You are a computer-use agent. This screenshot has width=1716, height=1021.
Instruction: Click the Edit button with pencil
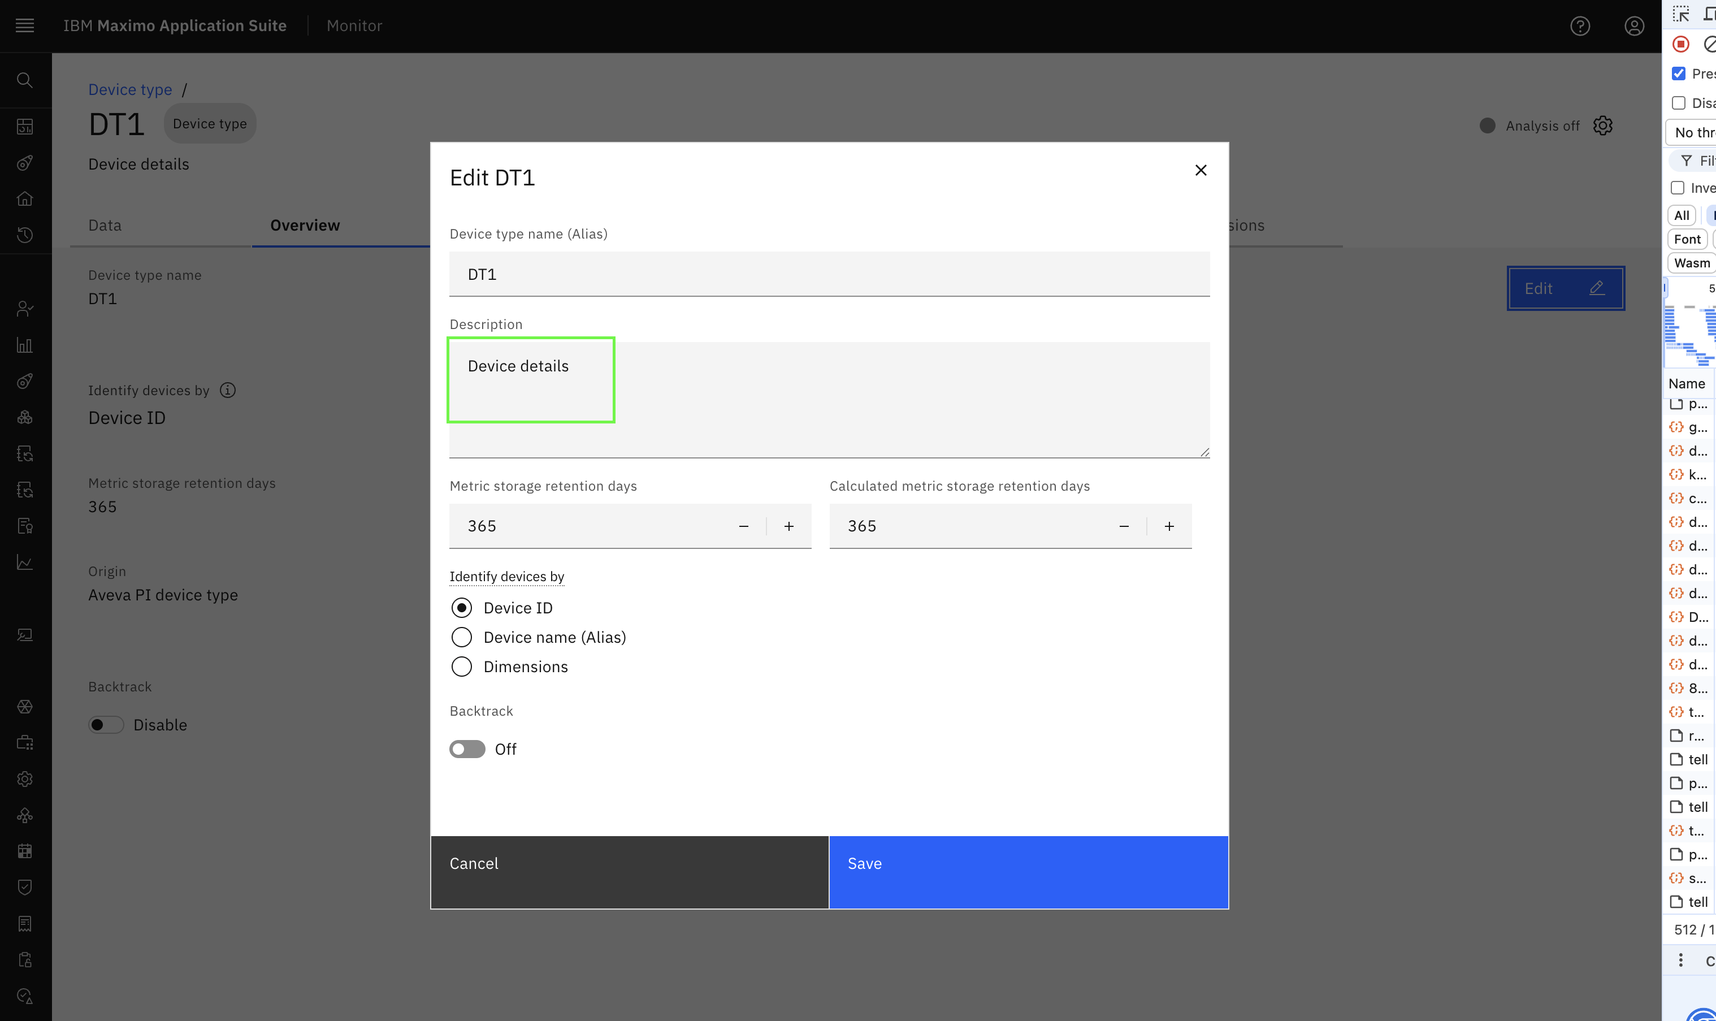pos(1566,288)
